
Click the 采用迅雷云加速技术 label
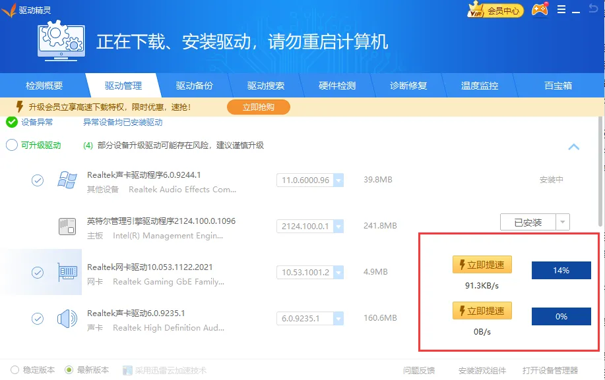(x=170, y=370)
